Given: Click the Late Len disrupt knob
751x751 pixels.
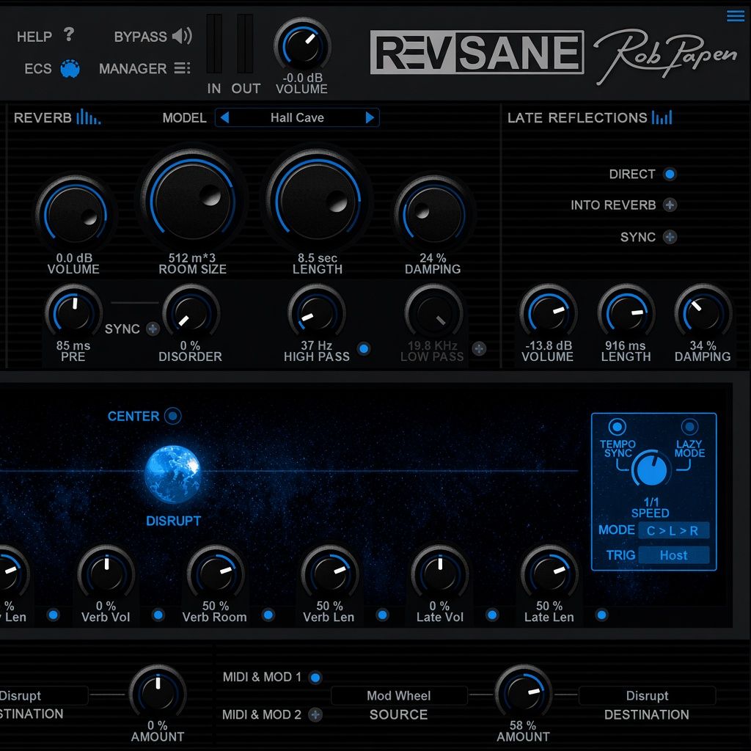Looking at the screenshot, I should tap(549, 574).
